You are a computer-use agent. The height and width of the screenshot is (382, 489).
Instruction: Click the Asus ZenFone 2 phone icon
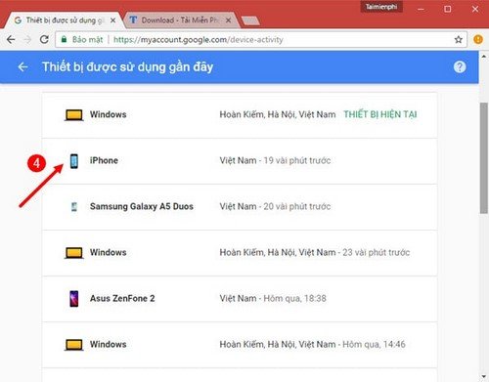click(x=74, y=299)
